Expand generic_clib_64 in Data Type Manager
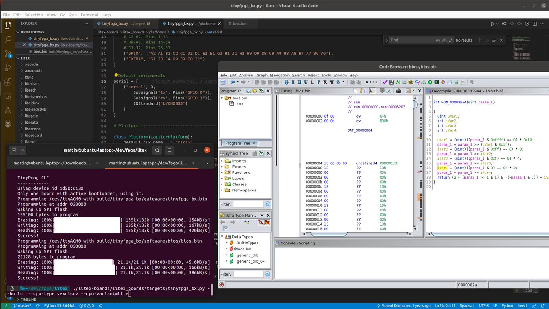Viewport: 549px width, 309px height. click(226, 261)
